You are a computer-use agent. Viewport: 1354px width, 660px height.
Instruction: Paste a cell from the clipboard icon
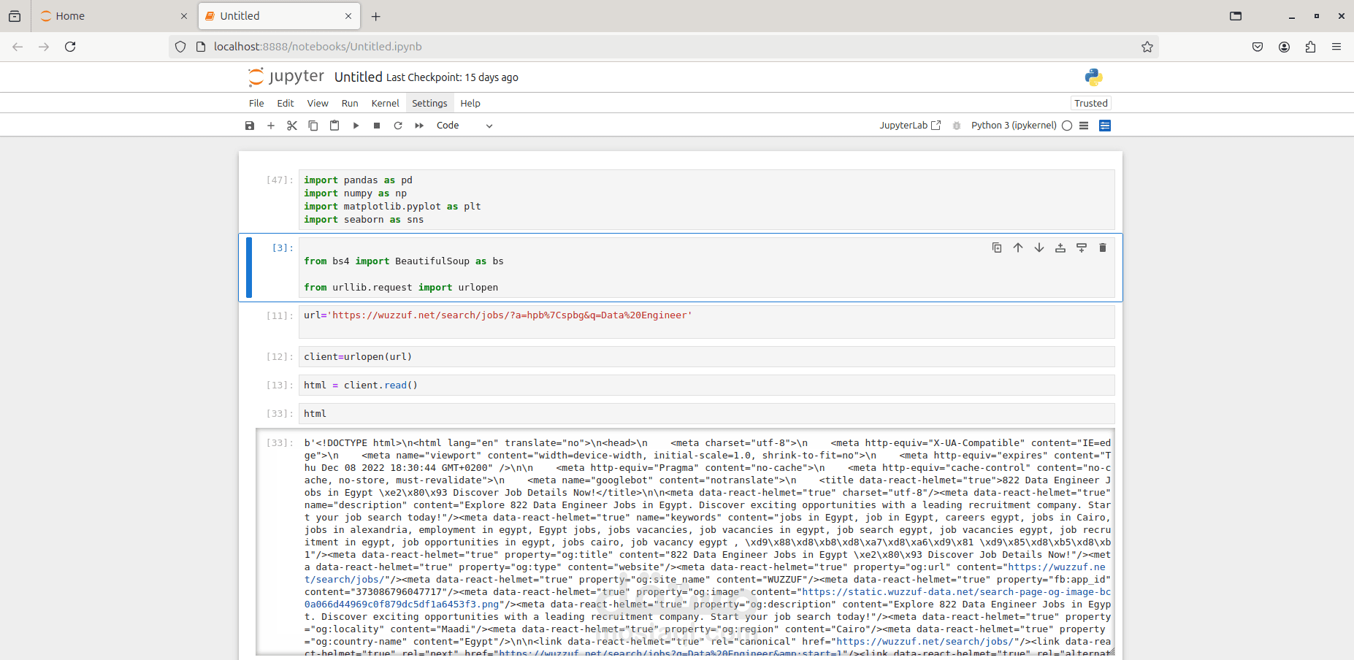(x=334, y=126)
